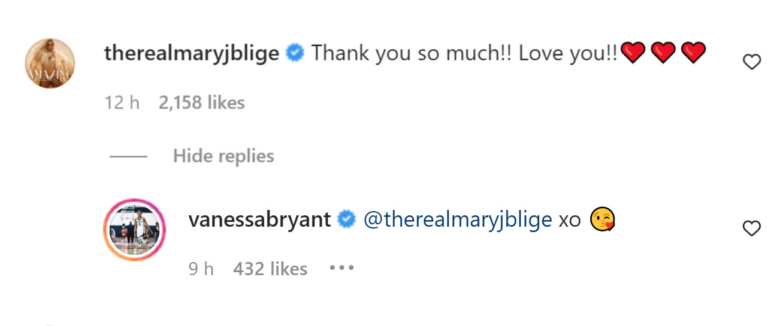Open the @therealmaryjblige mention link

(x=458, y=220)
